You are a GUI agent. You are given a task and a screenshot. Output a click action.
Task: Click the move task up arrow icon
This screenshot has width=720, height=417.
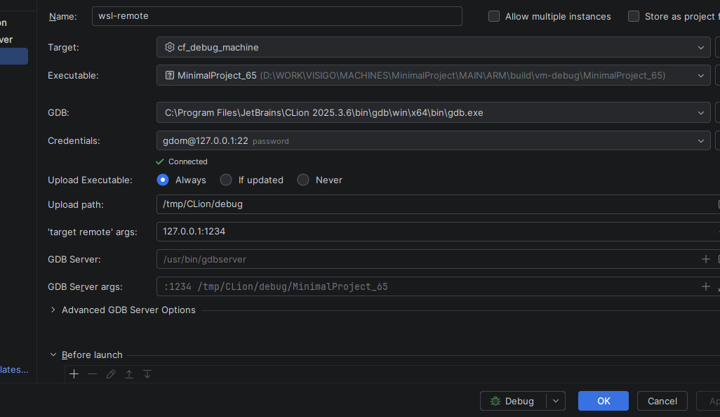(x=129, y=374)
